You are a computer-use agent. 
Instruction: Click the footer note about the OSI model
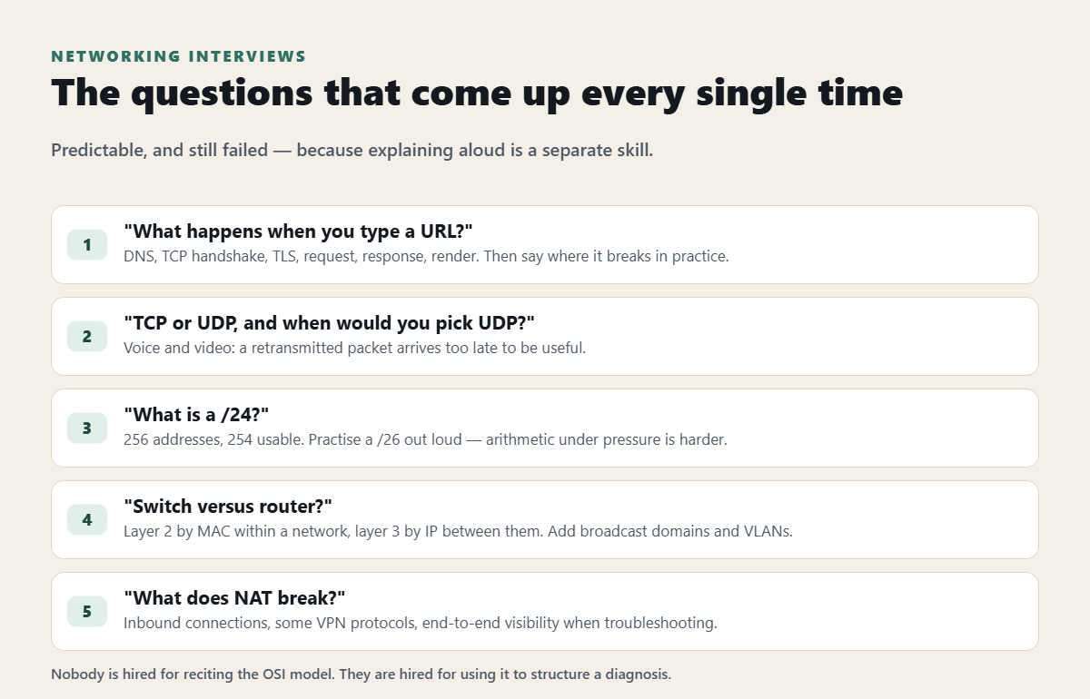coord(361,674)
